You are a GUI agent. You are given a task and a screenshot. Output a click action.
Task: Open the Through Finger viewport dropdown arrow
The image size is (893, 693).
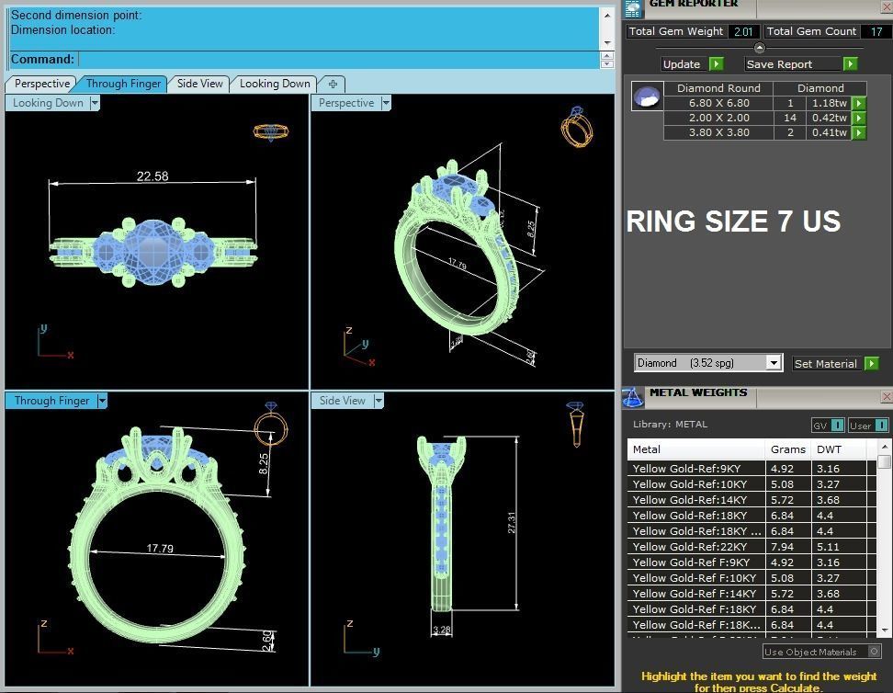(102, 401)
